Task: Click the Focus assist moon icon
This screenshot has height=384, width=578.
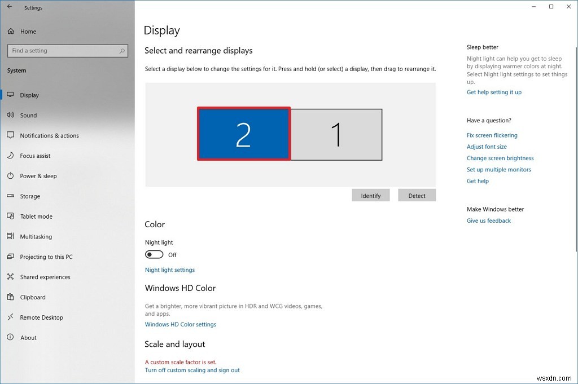Action: [x=10, y=156]
